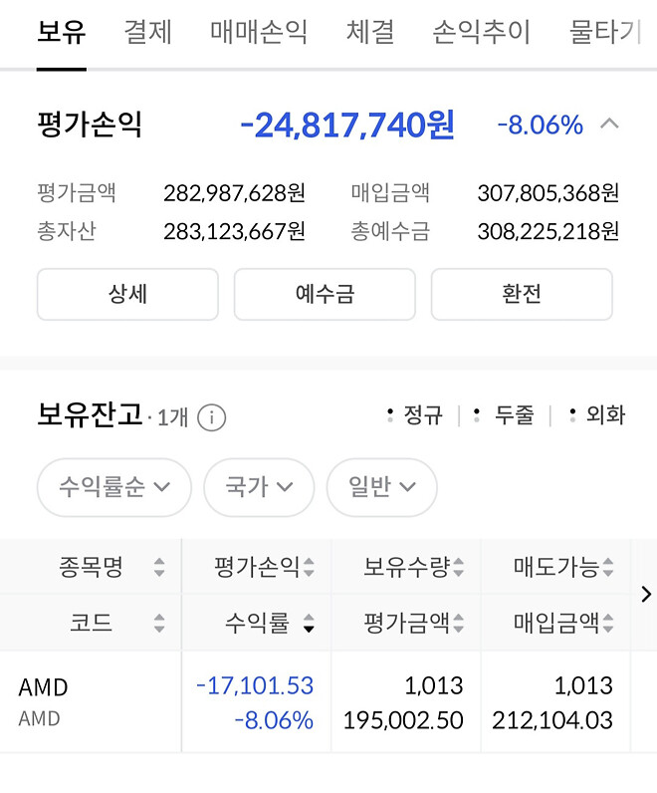This screenshot has height=793, width=657.
Task: Select the 외화 currency option
Action: coord(596,414)
